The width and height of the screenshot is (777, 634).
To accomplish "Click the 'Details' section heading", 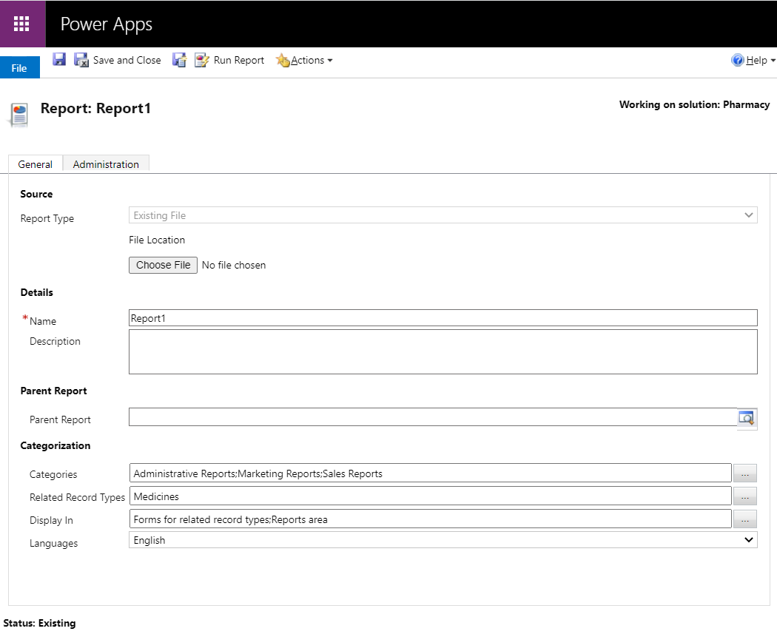I will click(x=37, y=292).
